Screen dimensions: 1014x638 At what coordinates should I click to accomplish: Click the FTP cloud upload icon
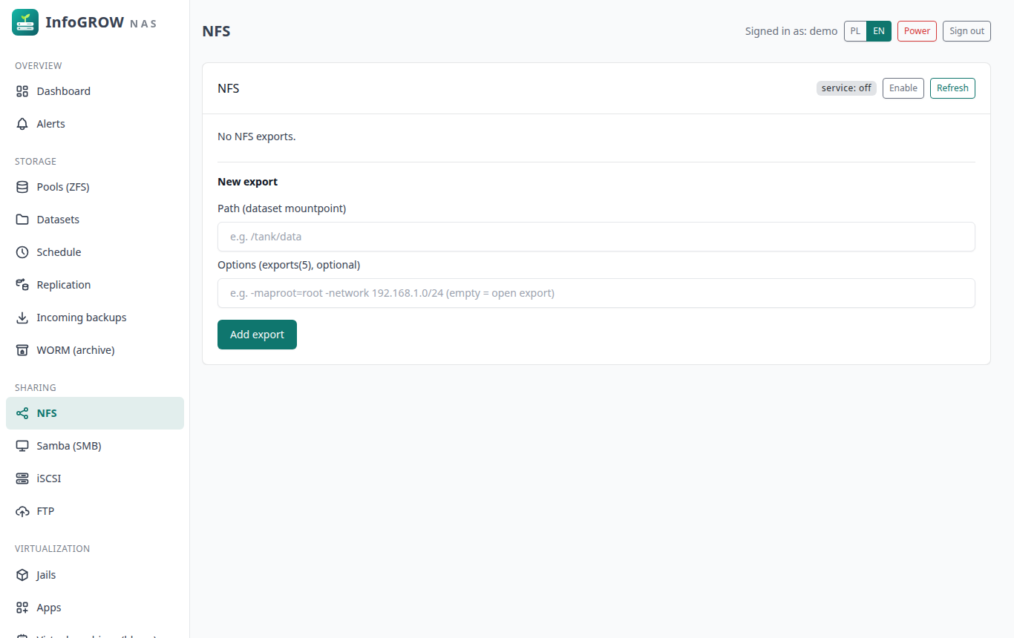pos(22,511)
